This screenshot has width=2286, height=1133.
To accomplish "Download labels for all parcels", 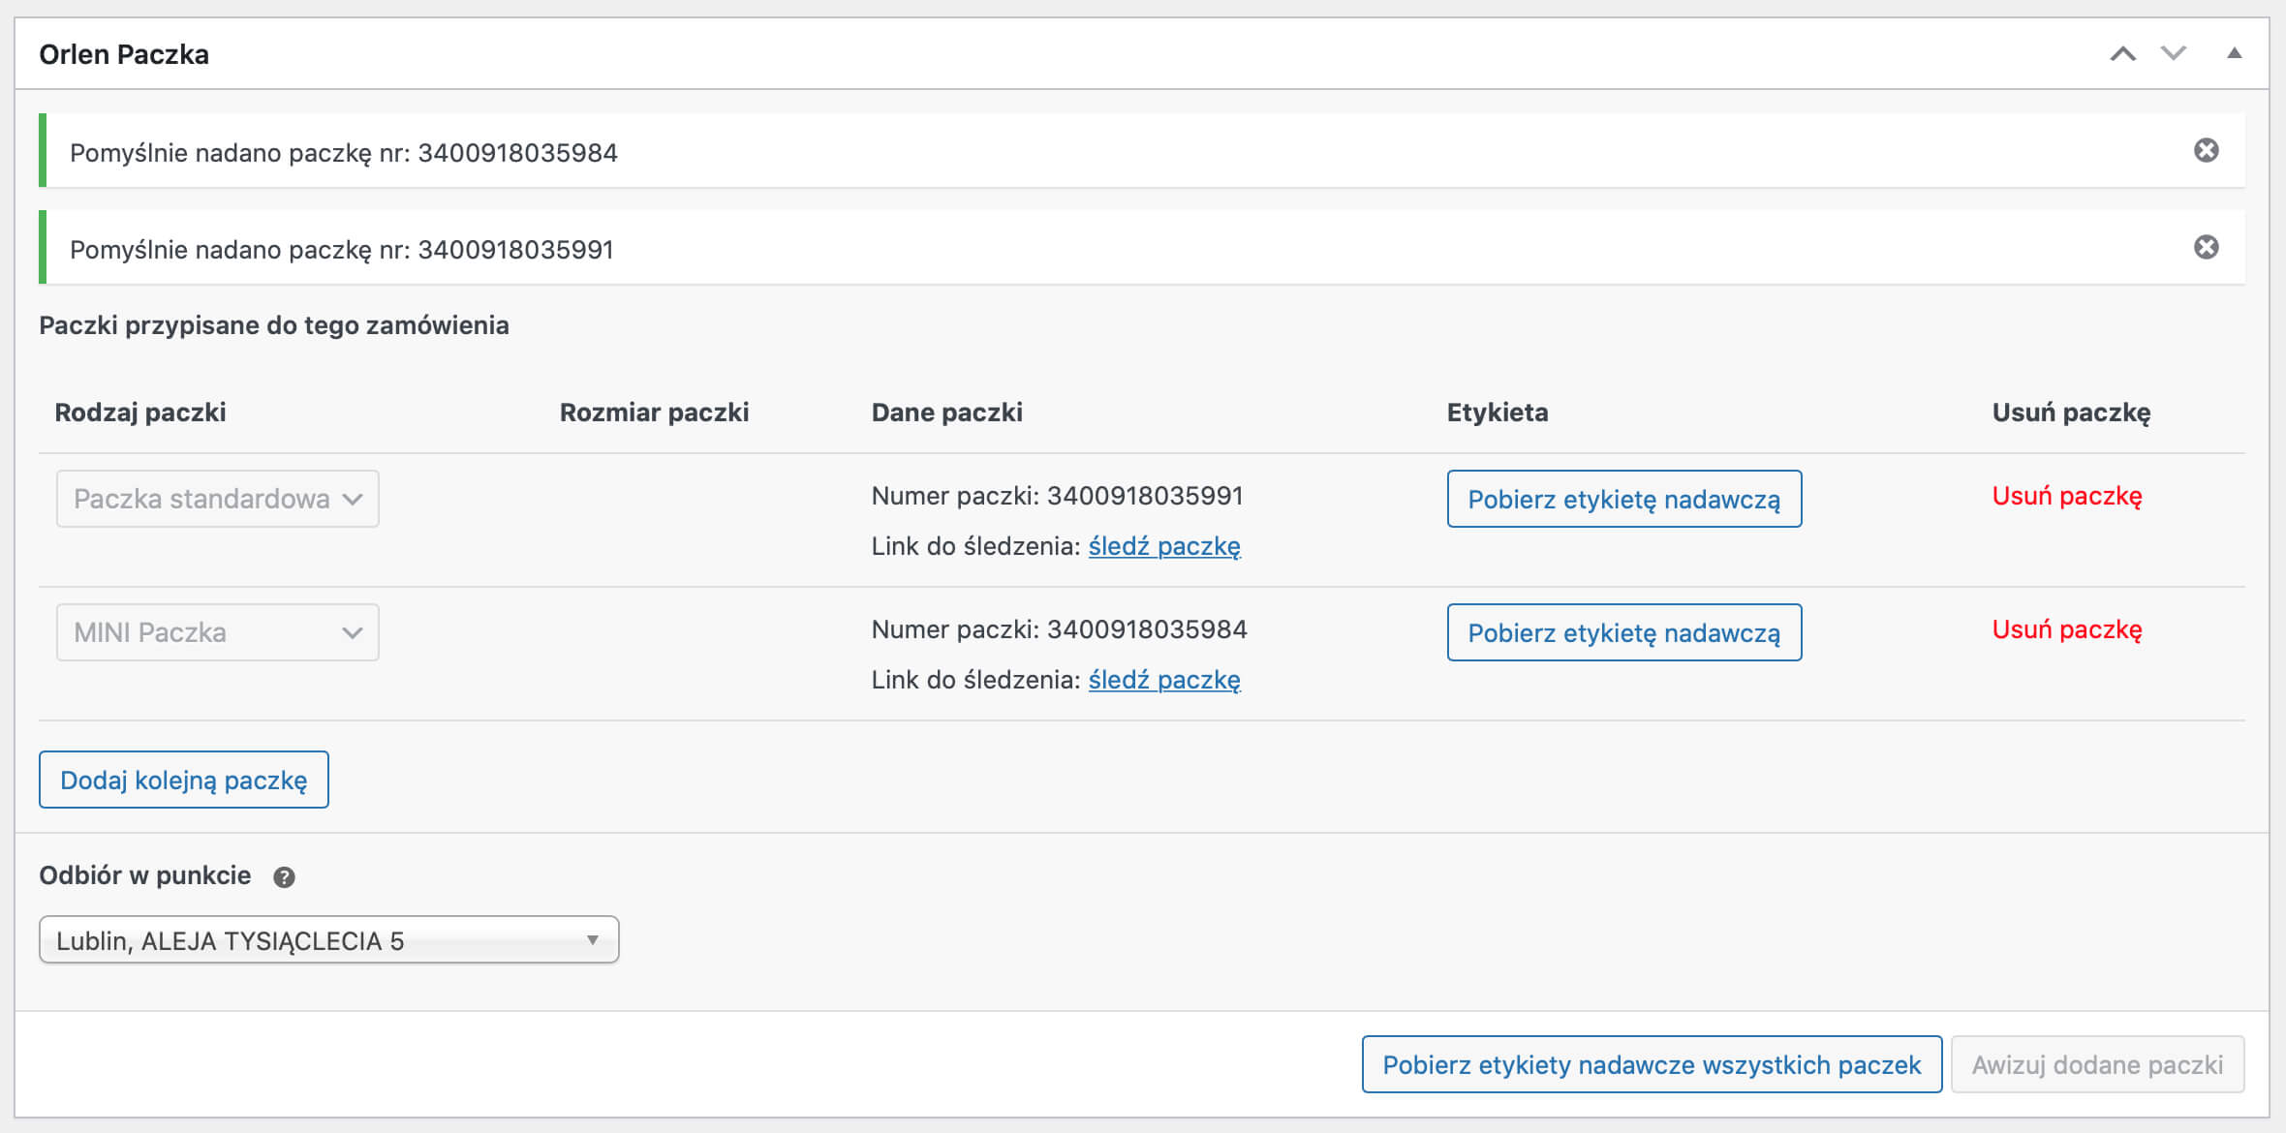I will tap(1652, 1064).
